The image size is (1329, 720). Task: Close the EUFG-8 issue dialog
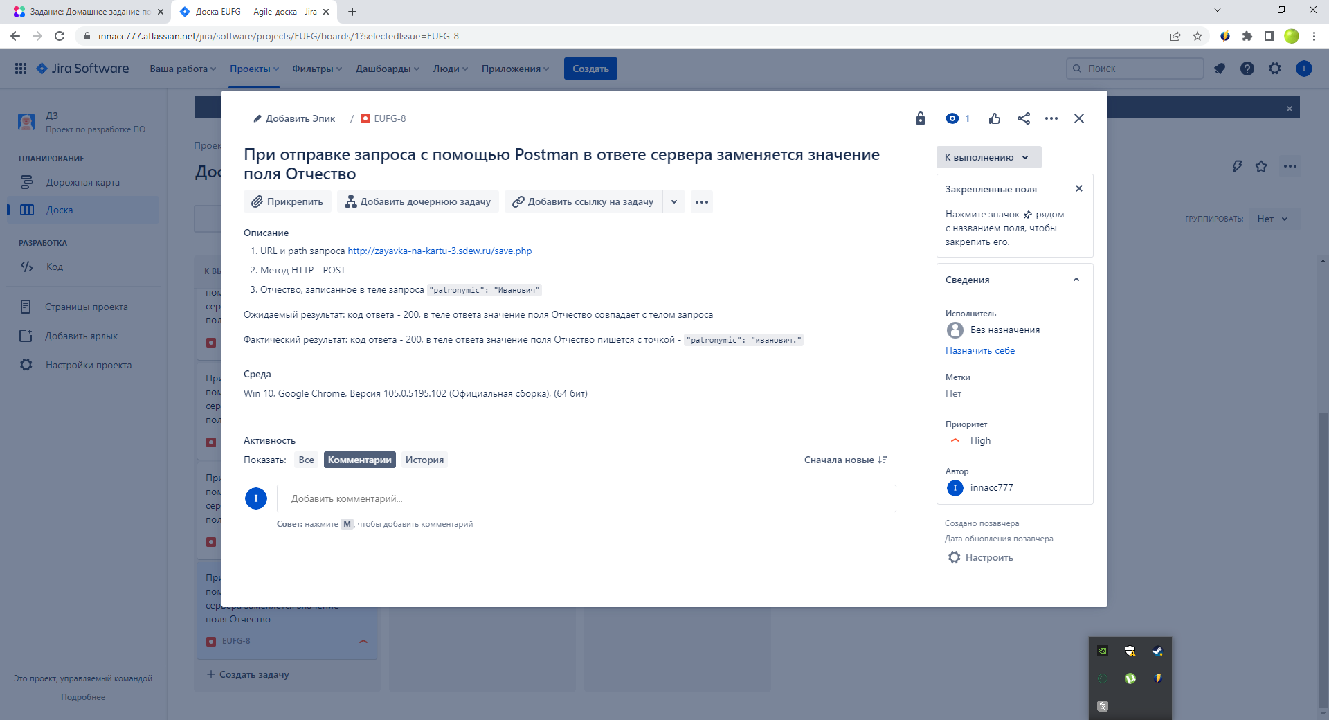click(x=1079, y=118)
